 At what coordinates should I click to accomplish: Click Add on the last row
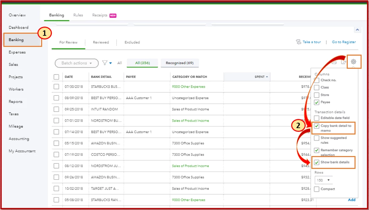tap(351, 200)
